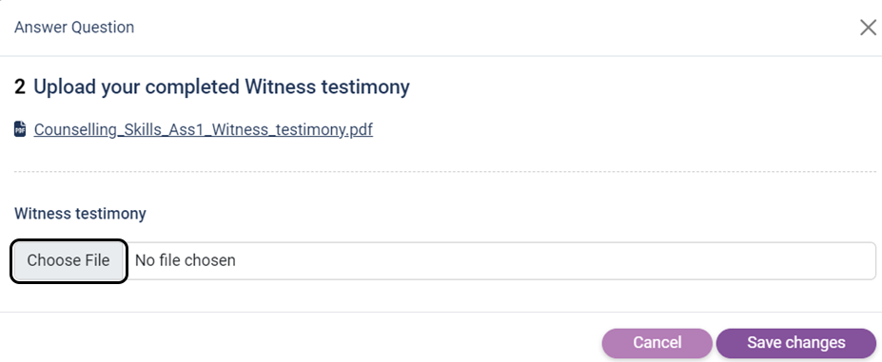Image resolution: width=882 pixels, height=362 pixels.
Task: Save changes to the answer
Action: 796,343
